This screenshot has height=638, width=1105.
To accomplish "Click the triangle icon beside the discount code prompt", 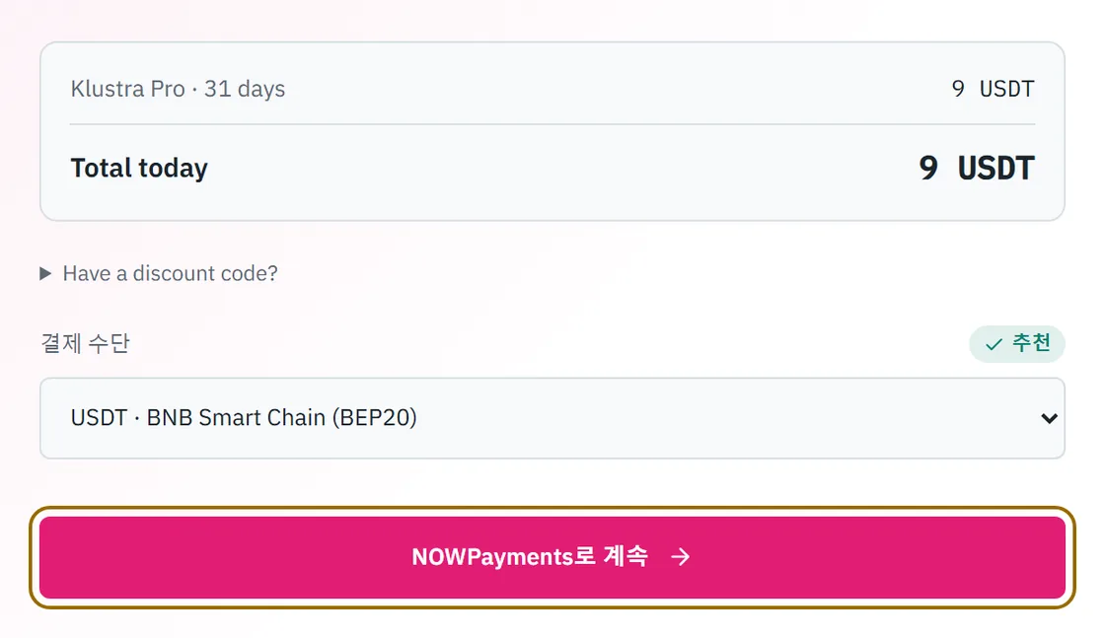I will (45, 273).
